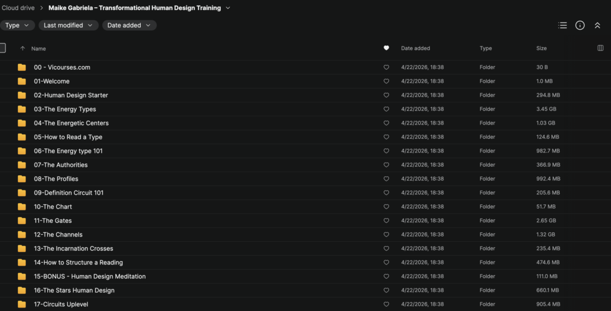This screenshot has height=311, width=611.
Task: Expand the Last modified filter
Action: [x=69, y=26]
